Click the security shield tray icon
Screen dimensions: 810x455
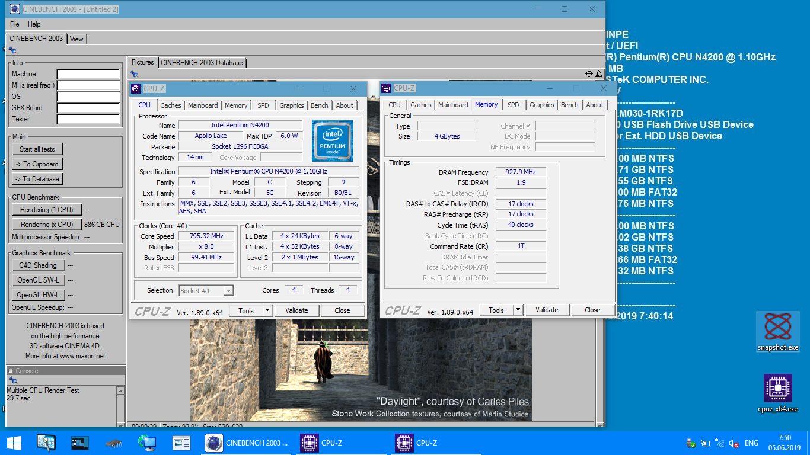coord(691,443)
